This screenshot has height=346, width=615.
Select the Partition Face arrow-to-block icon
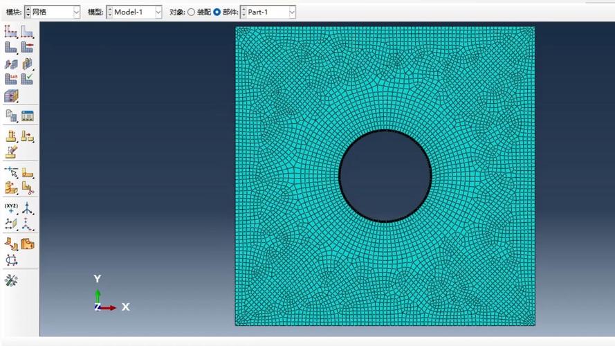(x=28, y=136)
